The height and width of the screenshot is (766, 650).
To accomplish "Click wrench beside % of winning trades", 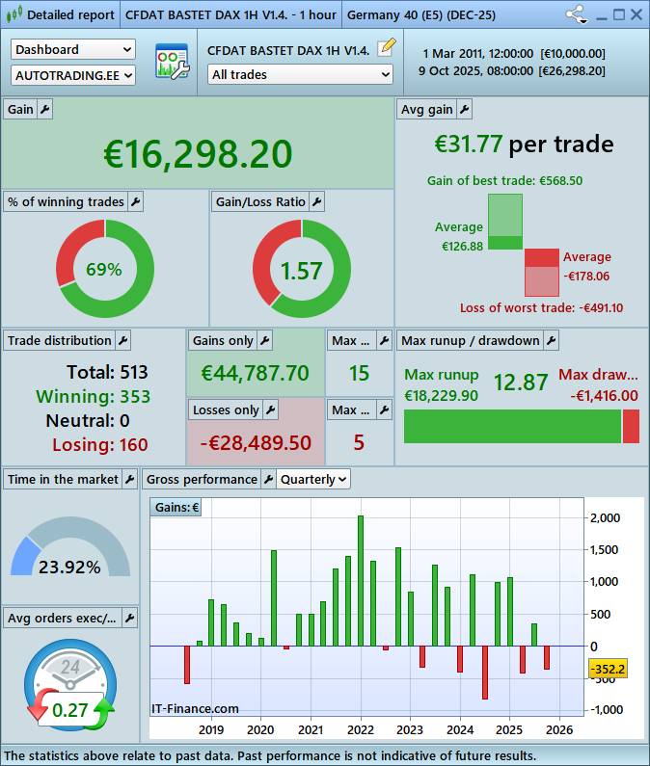I will point(135,201).
